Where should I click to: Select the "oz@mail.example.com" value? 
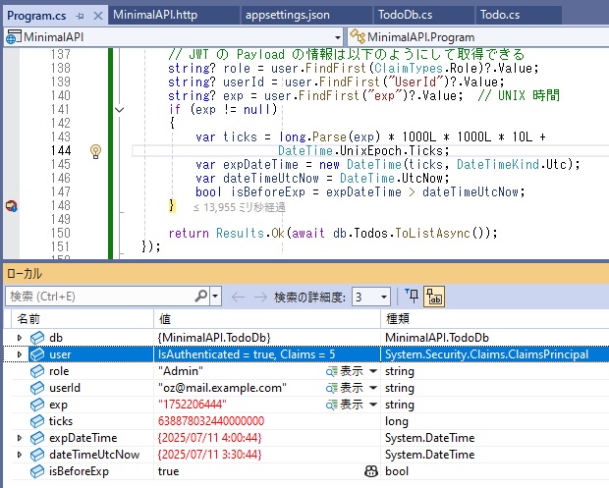(x=222, y=388)
